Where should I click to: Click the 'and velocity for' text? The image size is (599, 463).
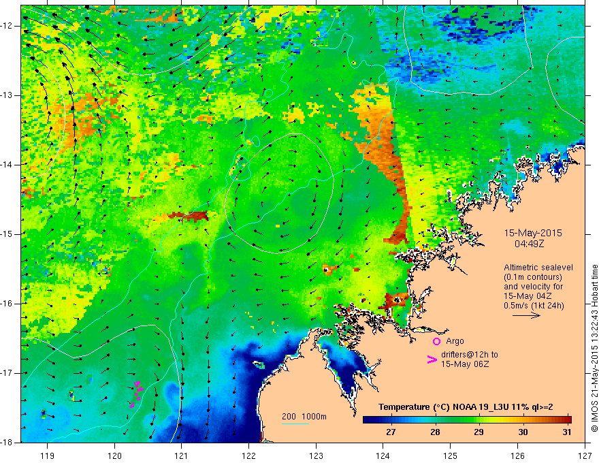click(x=533, y=287)
